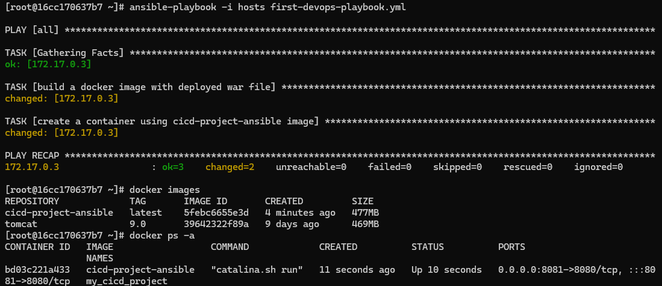
Task: Click the changed=2 recap value
Action: (230, 167)
